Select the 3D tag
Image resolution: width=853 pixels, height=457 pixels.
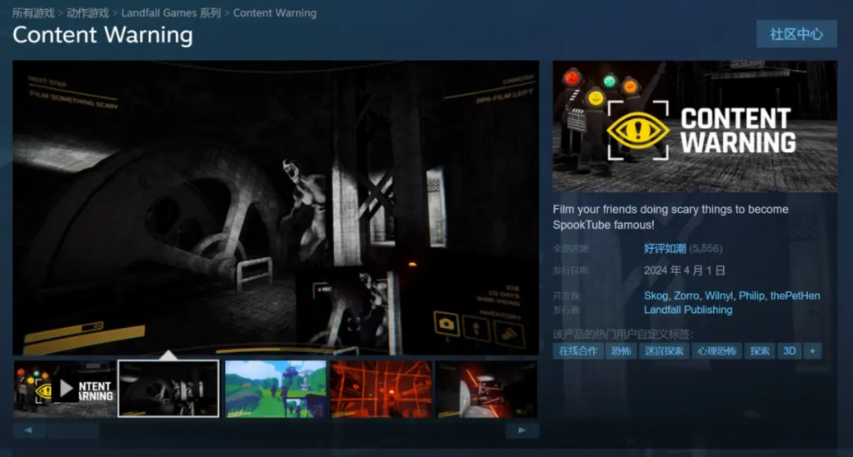790,351
